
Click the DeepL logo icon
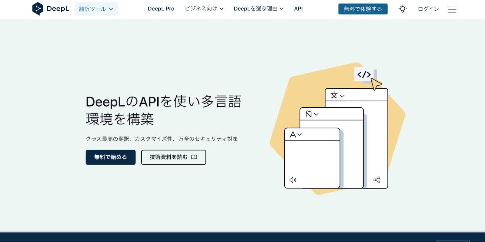pos(38,9)
